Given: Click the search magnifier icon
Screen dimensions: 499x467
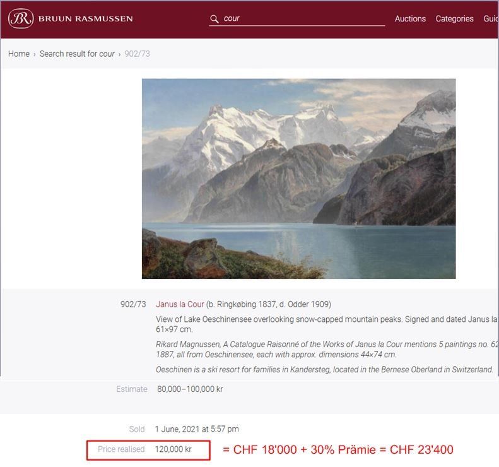Looking at the screenshot, I should 214,19.
